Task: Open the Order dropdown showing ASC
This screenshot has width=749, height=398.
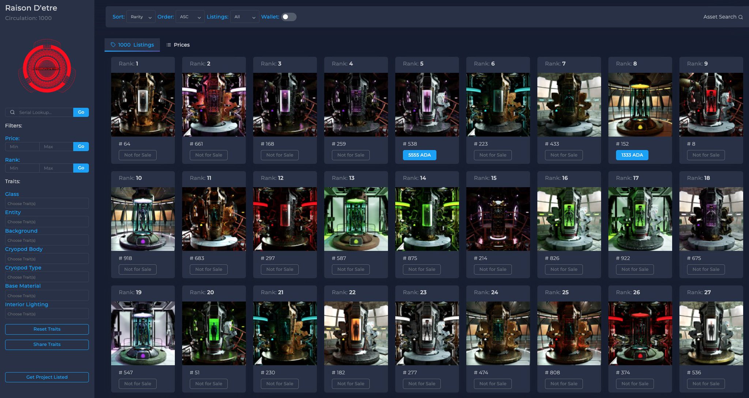Action: [x=190, y=17]
